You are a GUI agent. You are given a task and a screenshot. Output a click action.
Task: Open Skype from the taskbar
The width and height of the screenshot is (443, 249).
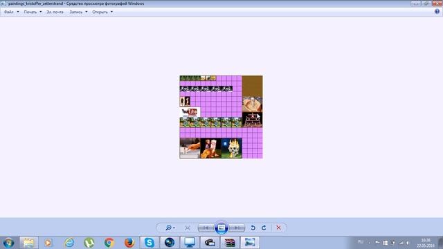coord(150,243)
